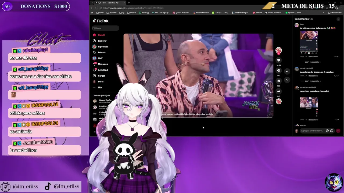Click the Actividad notifications icon

94,70
